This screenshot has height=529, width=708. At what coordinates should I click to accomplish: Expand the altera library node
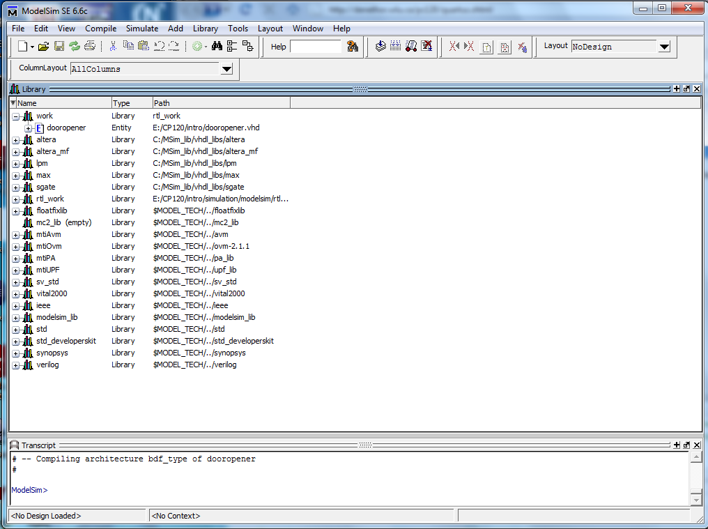point(16,140)
